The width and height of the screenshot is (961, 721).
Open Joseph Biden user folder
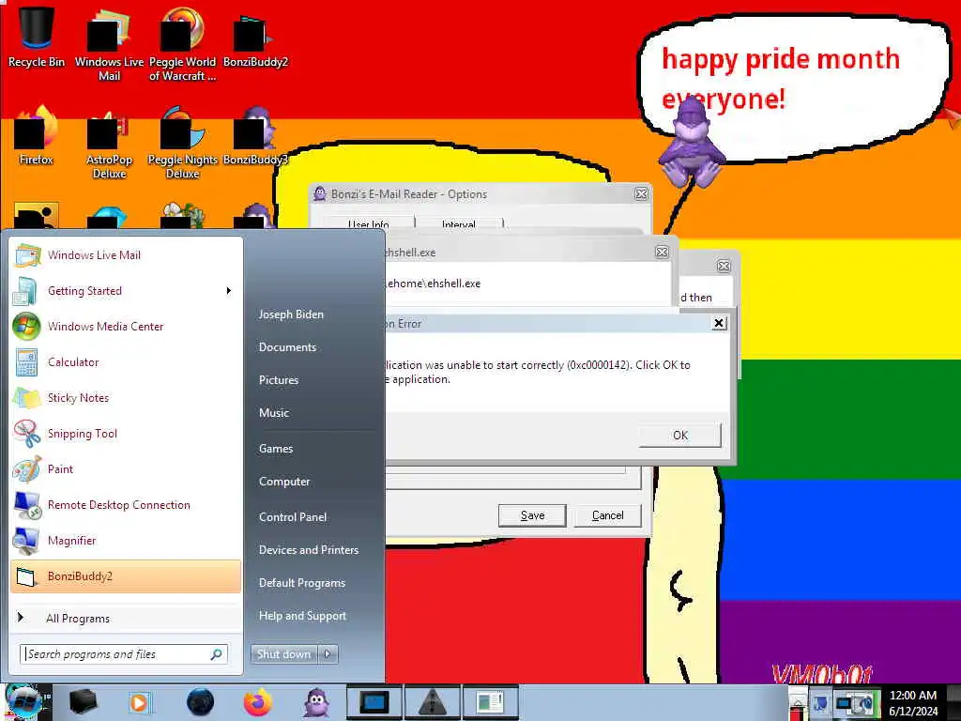tap(291, 314)
